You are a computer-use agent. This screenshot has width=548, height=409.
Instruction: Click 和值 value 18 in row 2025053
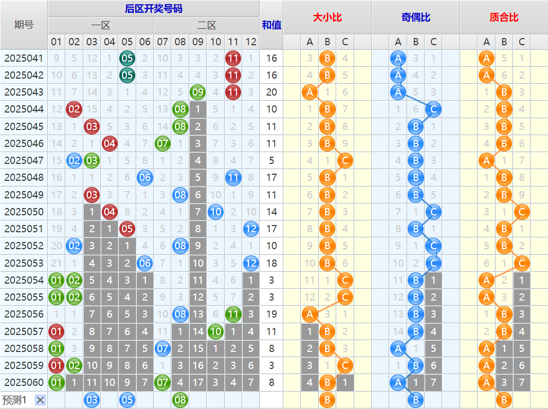tap(271, 263)
